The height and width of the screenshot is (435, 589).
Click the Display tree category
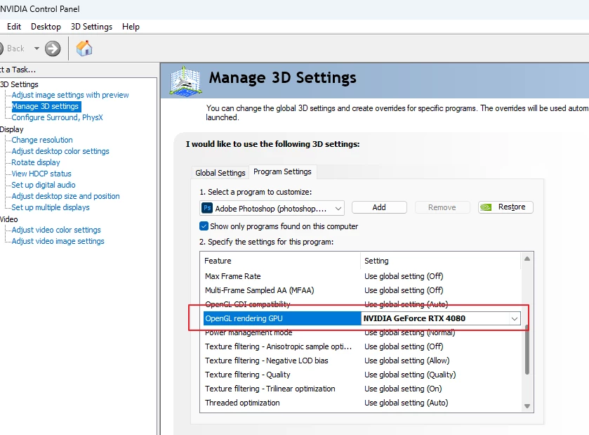click(x=12, y=129)
